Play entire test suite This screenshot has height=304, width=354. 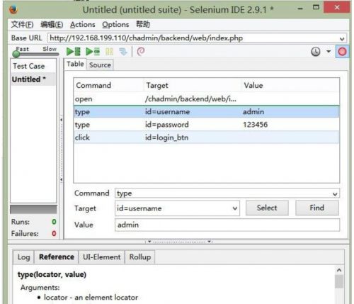(x=74, y=52)
